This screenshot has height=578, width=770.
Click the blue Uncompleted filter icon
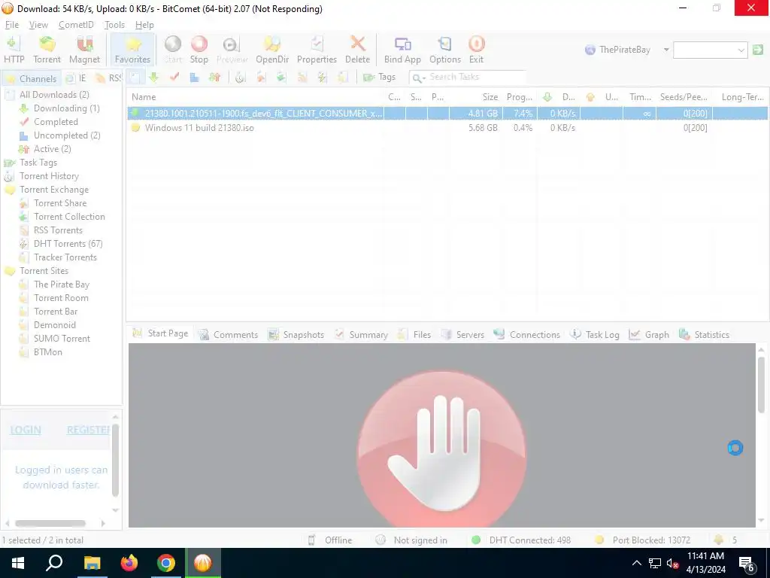click(x=195, y=78)
